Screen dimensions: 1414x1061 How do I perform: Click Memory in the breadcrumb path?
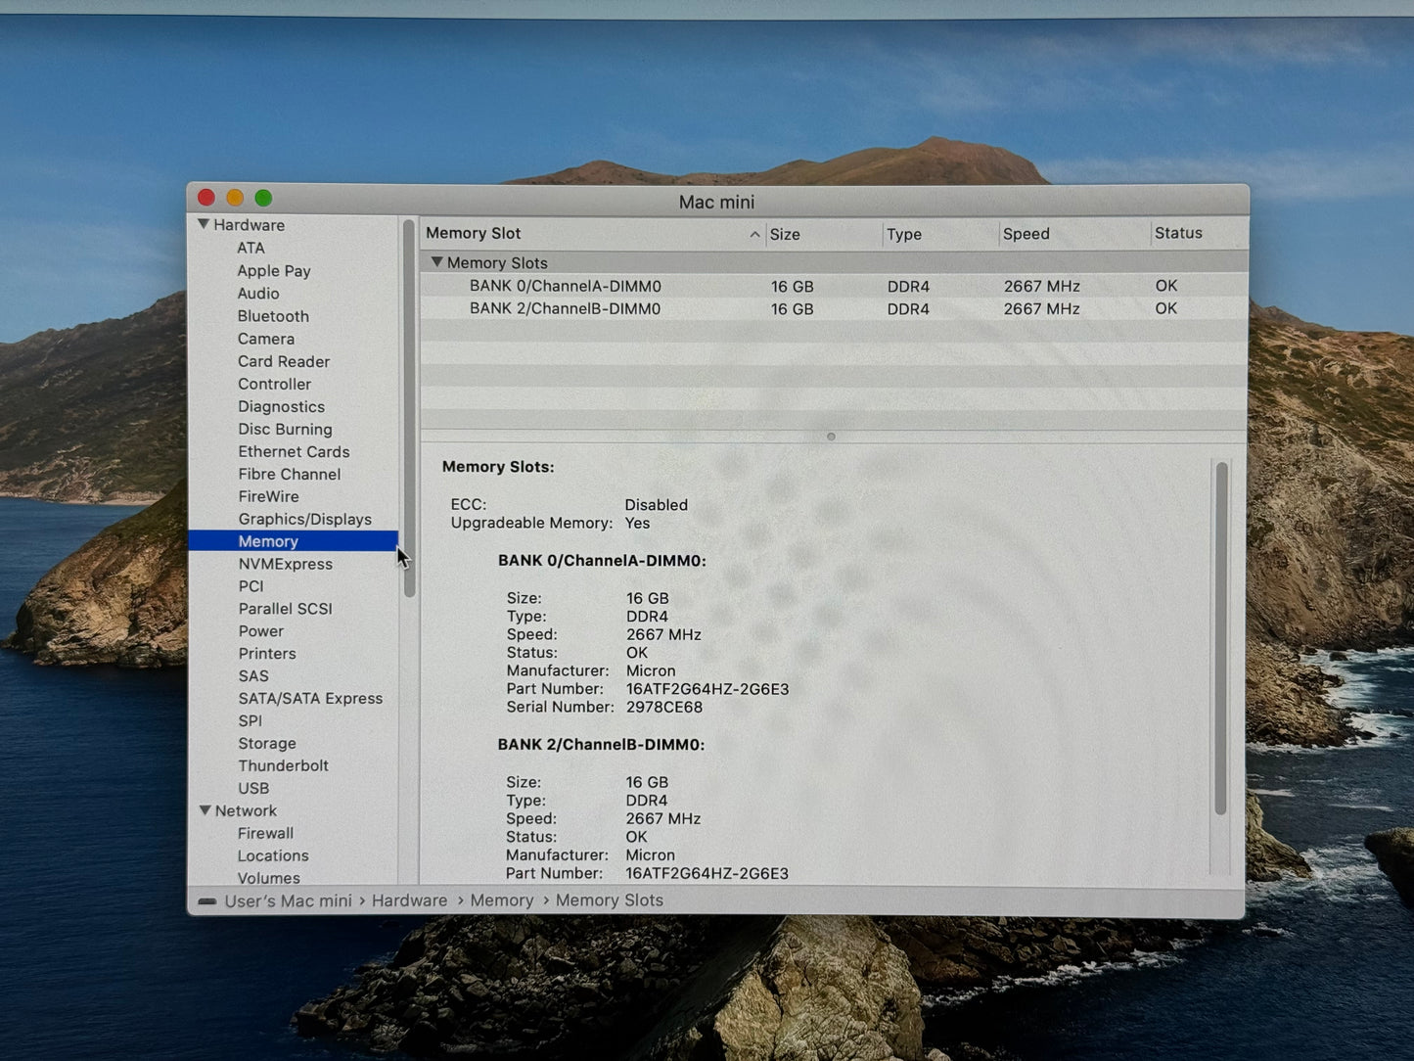(501, 900)
